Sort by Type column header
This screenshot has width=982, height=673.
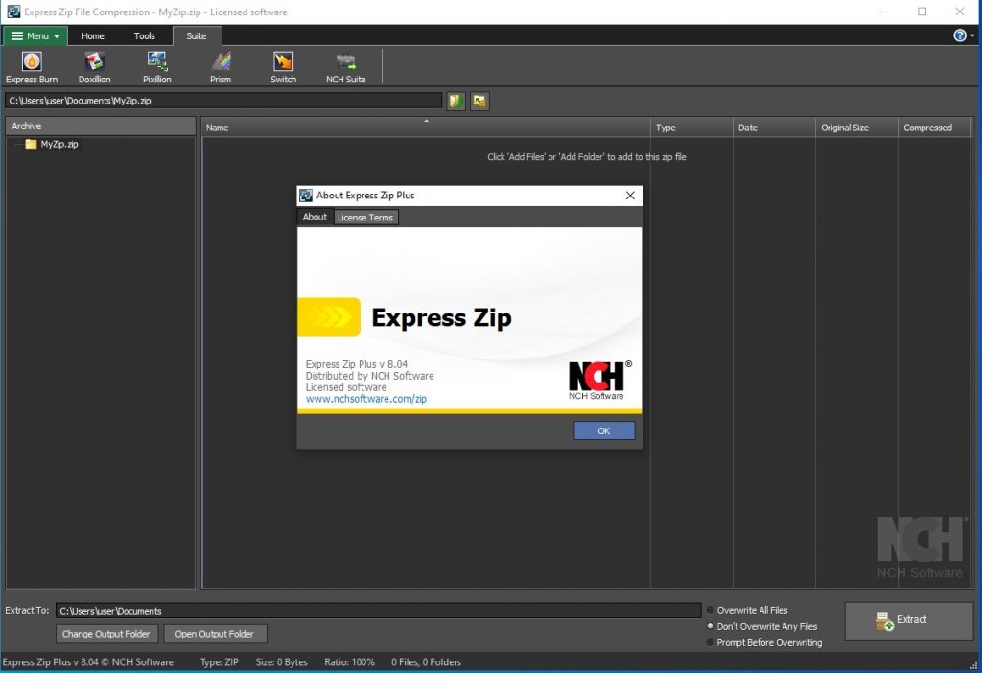[x=691, y=128]
